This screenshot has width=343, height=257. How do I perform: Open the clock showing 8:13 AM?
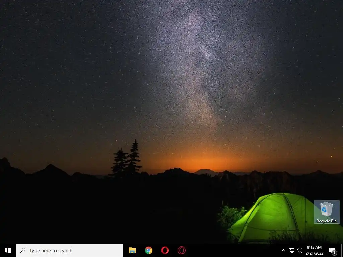point(314,250)
